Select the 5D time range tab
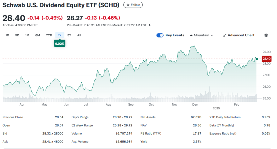The height and width of the screenshot is (149, 277). pos(17,35)
